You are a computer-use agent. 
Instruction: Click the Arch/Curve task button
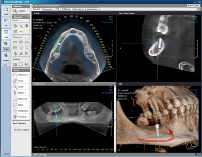(x=21, y=75)
